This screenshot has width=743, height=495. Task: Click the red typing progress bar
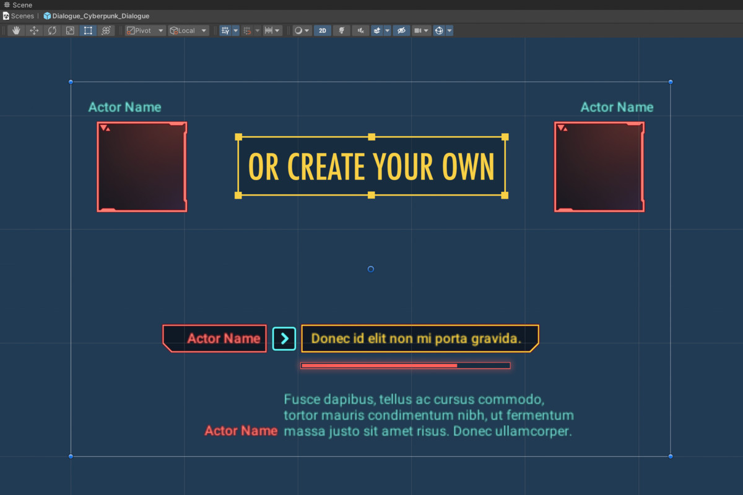tap(406, 365)
